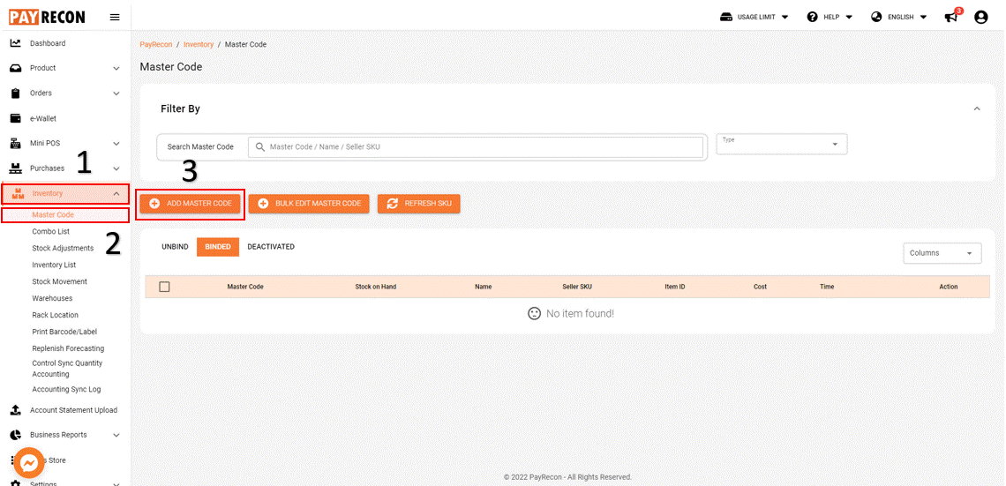The height and width of the screenshot is (486, 1006).
Task: Collapse the Inventory menu chevron
Action: coord(116,194)
